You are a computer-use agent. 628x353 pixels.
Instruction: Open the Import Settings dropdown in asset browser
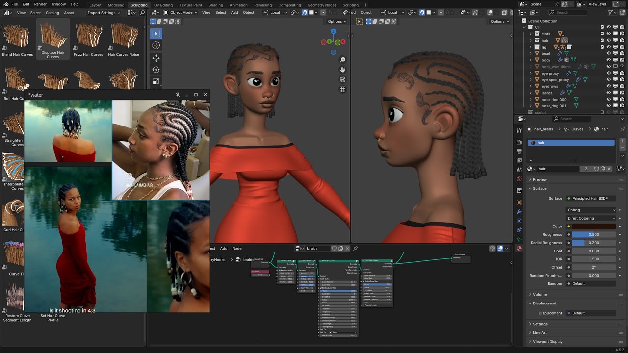pyautogui.click(x=104, y=13)
